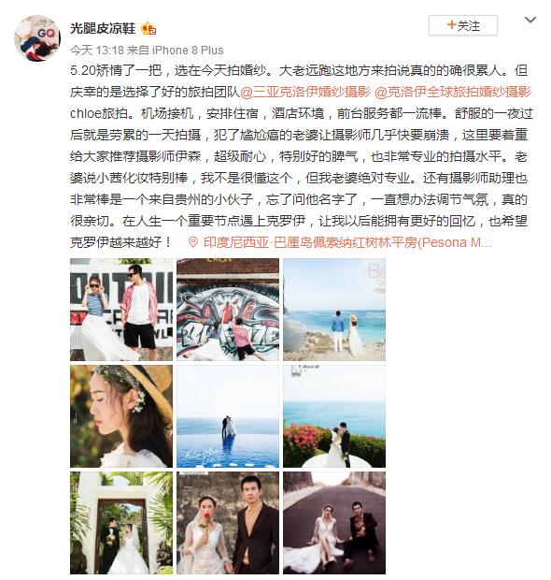Open the infinity pool kiss photo
This screenshot has width=551, height=580.
228,416
